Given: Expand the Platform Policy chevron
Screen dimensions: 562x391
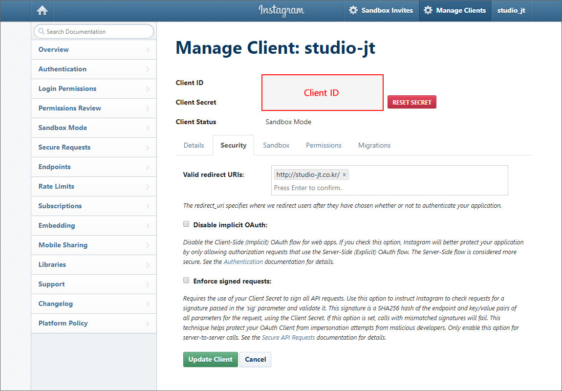Looking at the screenshot, I should click(148, 324).
